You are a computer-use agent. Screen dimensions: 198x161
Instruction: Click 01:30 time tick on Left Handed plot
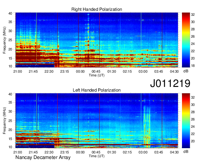click(x=112, y=152)
